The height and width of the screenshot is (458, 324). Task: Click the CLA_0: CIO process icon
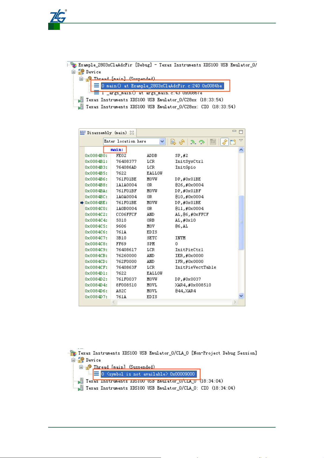tap(81, 388)
